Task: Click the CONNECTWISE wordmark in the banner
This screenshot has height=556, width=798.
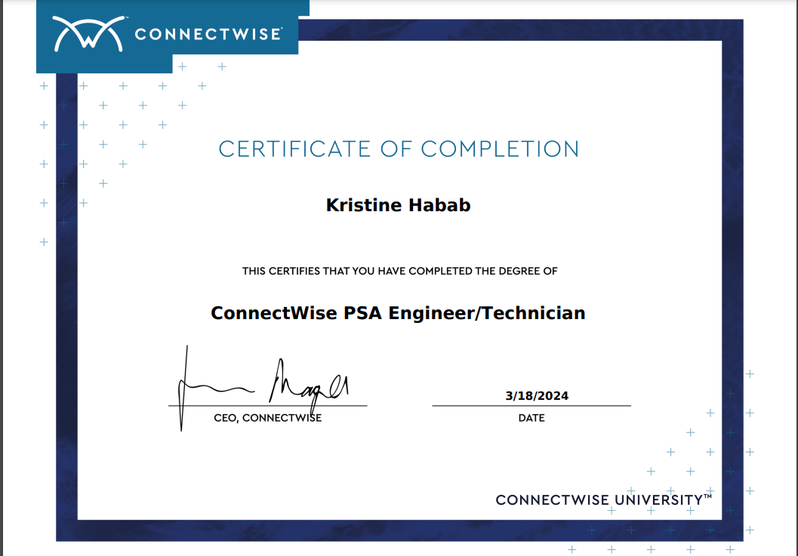Action: (x=208, y=34)
